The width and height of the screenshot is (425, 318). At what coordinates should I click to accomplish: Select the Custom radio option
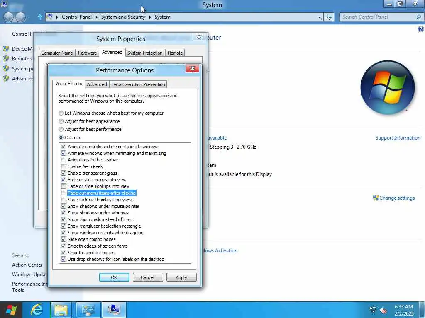pyautogui.click(x=61, y=137)
